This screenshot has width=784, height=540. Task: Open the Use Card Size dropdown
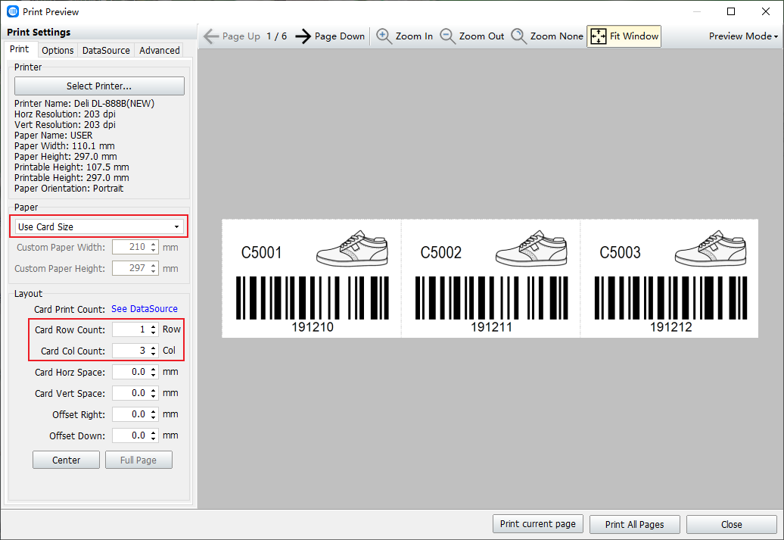tap(99, 226)
